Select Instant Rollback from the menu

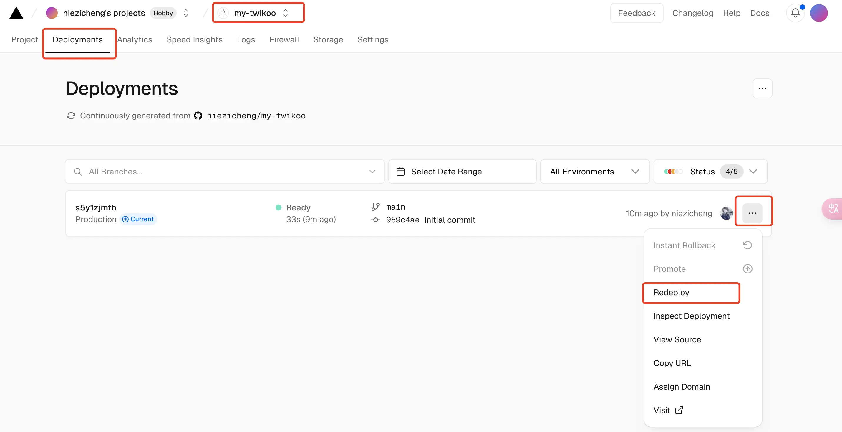coord(703,245)
